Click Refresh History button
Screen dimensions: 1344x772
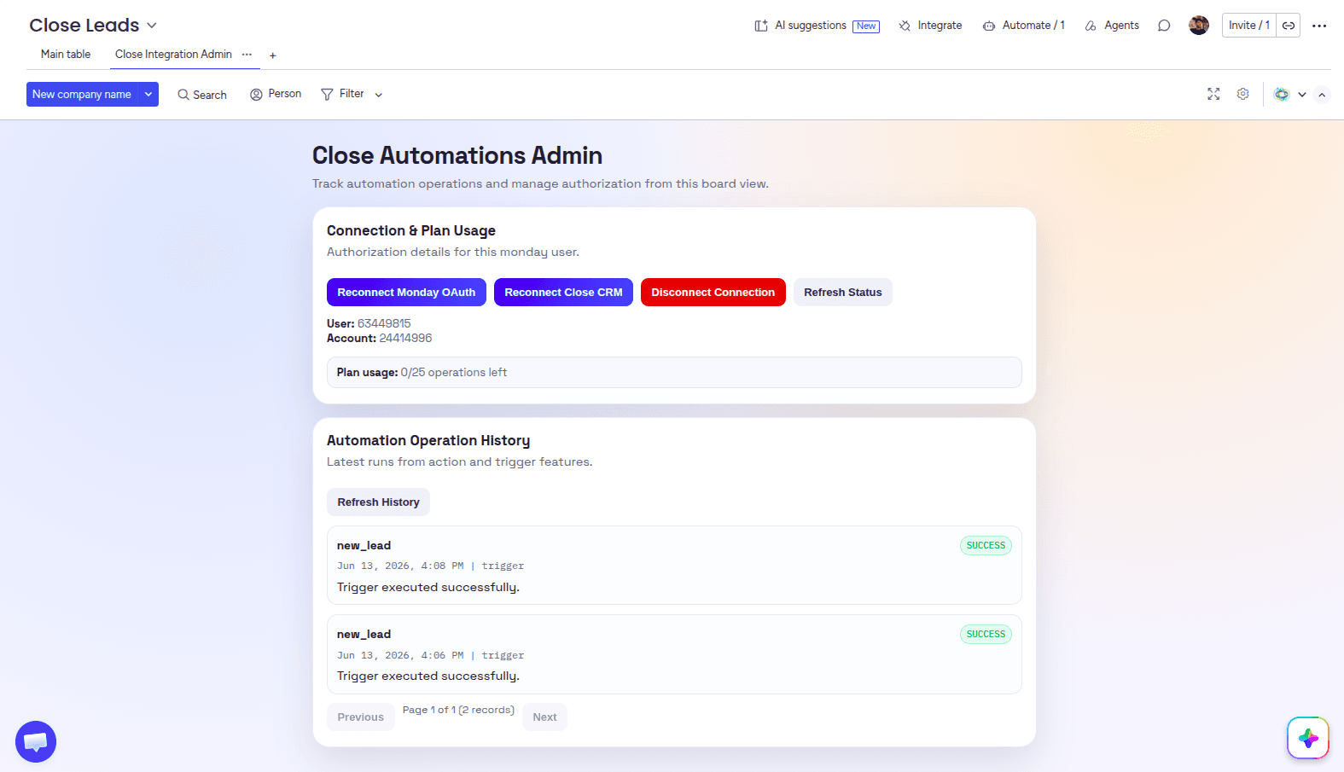(x=378, y=502)
